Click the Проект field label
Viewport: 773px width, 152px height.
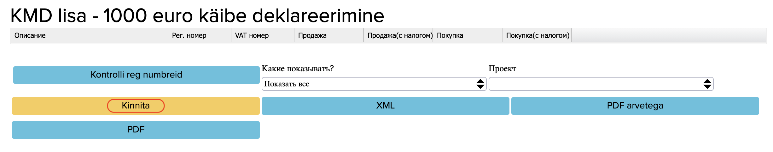coord(502,68)
